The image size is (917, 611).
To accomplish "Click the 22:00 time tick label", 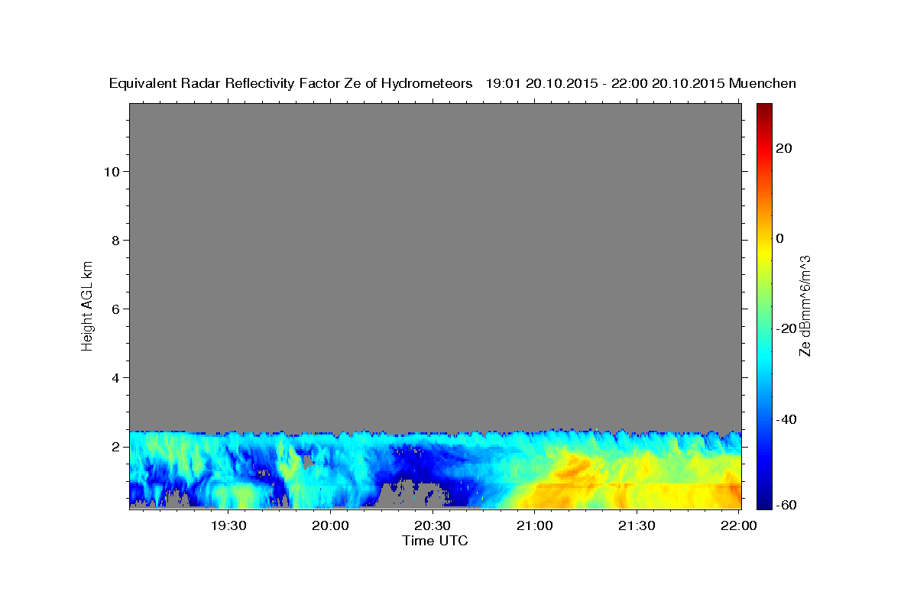I will click(738, 525).
